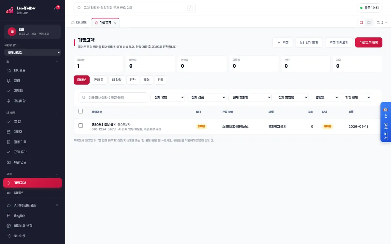Launch AI 에이전트 콘솔
Image resolution: width=391 pixels, height=244 pixels.
pyautogui.click(x=33, y=205)
